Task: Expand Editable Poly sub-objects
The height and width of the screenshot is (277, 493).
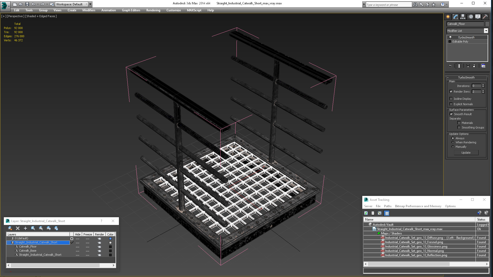Action: pos(450,42)
